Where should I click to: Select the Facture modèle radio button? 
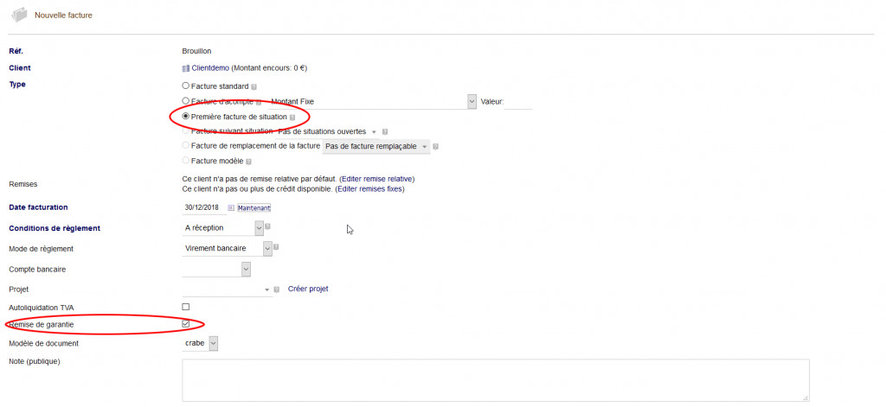pos(185,161)
